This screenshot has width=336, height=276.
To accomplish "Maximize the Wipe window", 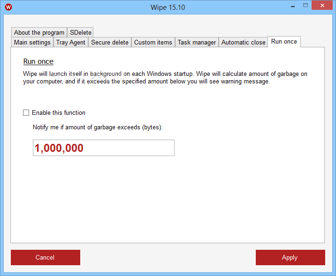I will 305,6.
